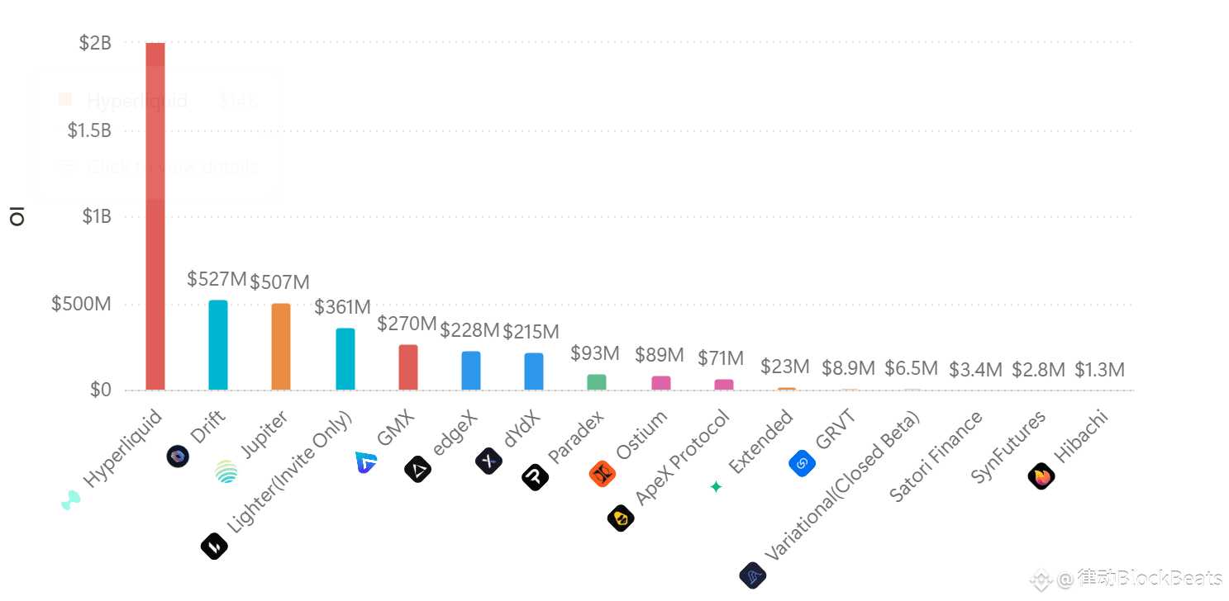Click the Paradex logo icon
This screenshot has height=601, width=1229.
point(536,477)
